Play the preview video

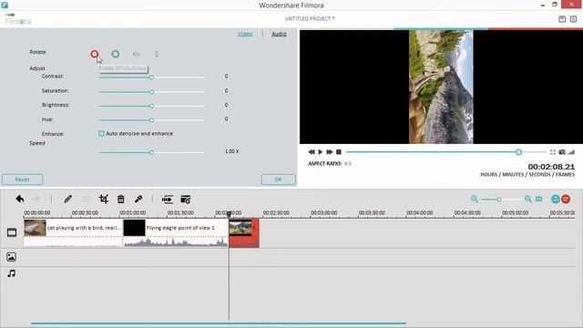click(x=320, y=152)
